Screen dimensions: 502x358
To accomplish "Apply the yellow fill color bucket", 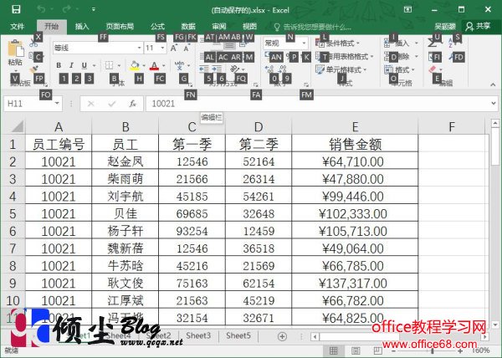I will point(135,65).
